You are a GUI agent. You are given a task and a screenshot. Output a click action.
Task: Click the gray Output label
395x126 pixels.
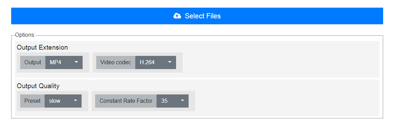tap(33, 62)
